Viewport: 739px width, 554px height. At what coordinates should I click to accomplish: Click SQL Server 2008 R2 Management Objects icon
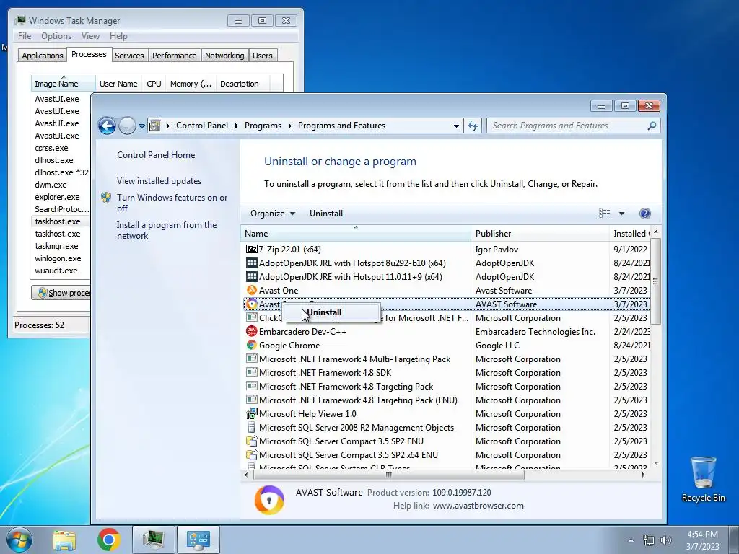pos(252,427)
